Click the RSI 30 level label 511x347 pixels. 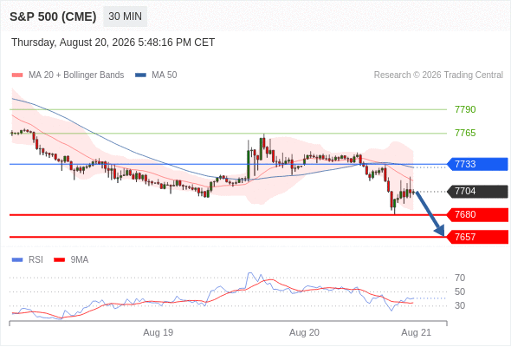460,305
